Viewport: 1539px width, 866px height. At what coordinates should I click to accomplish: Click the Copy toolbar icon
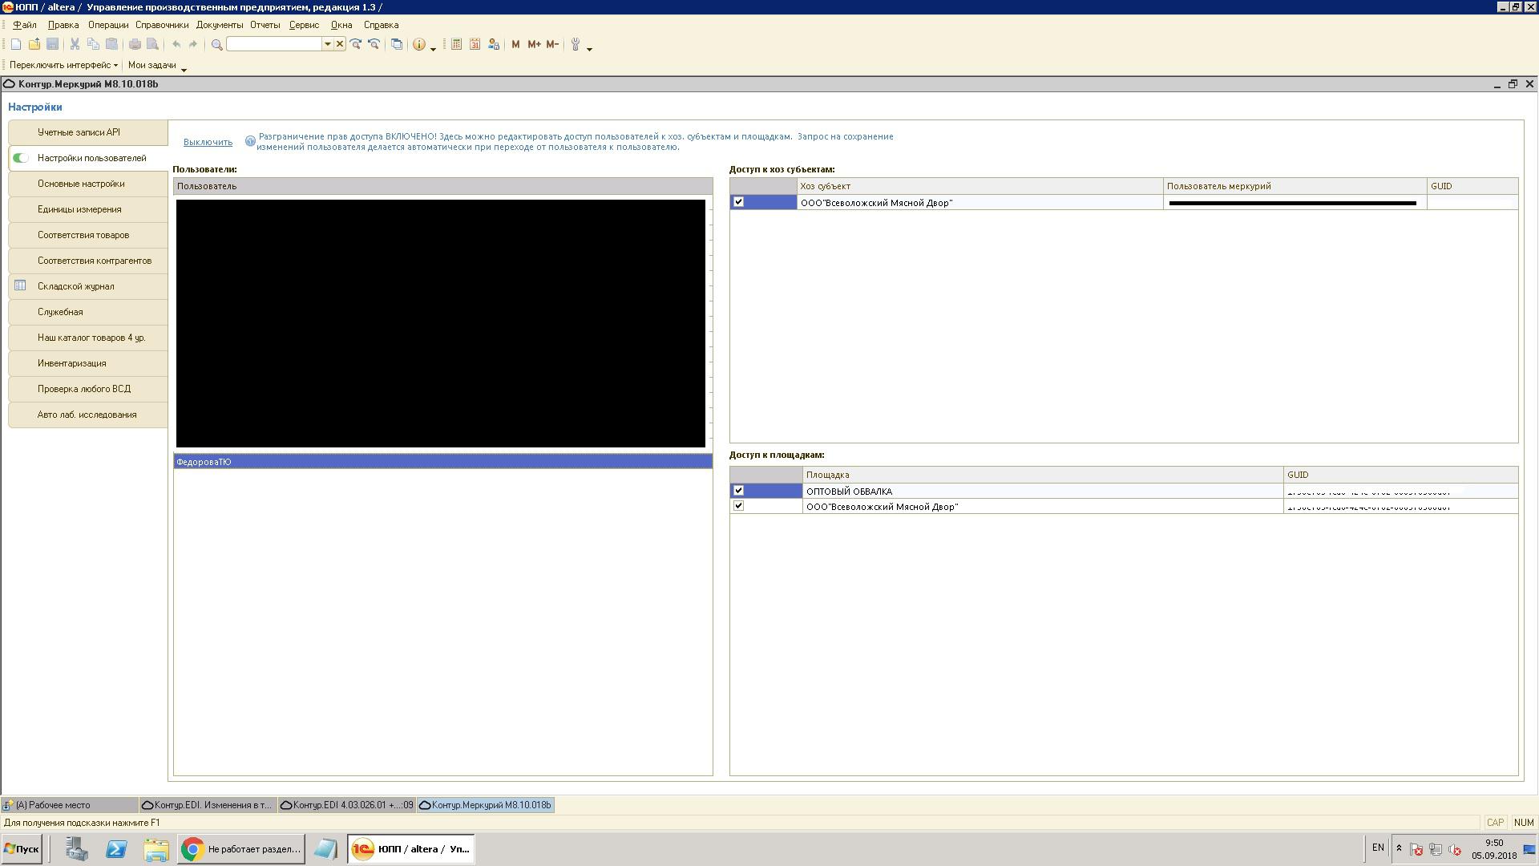point(93,45)
